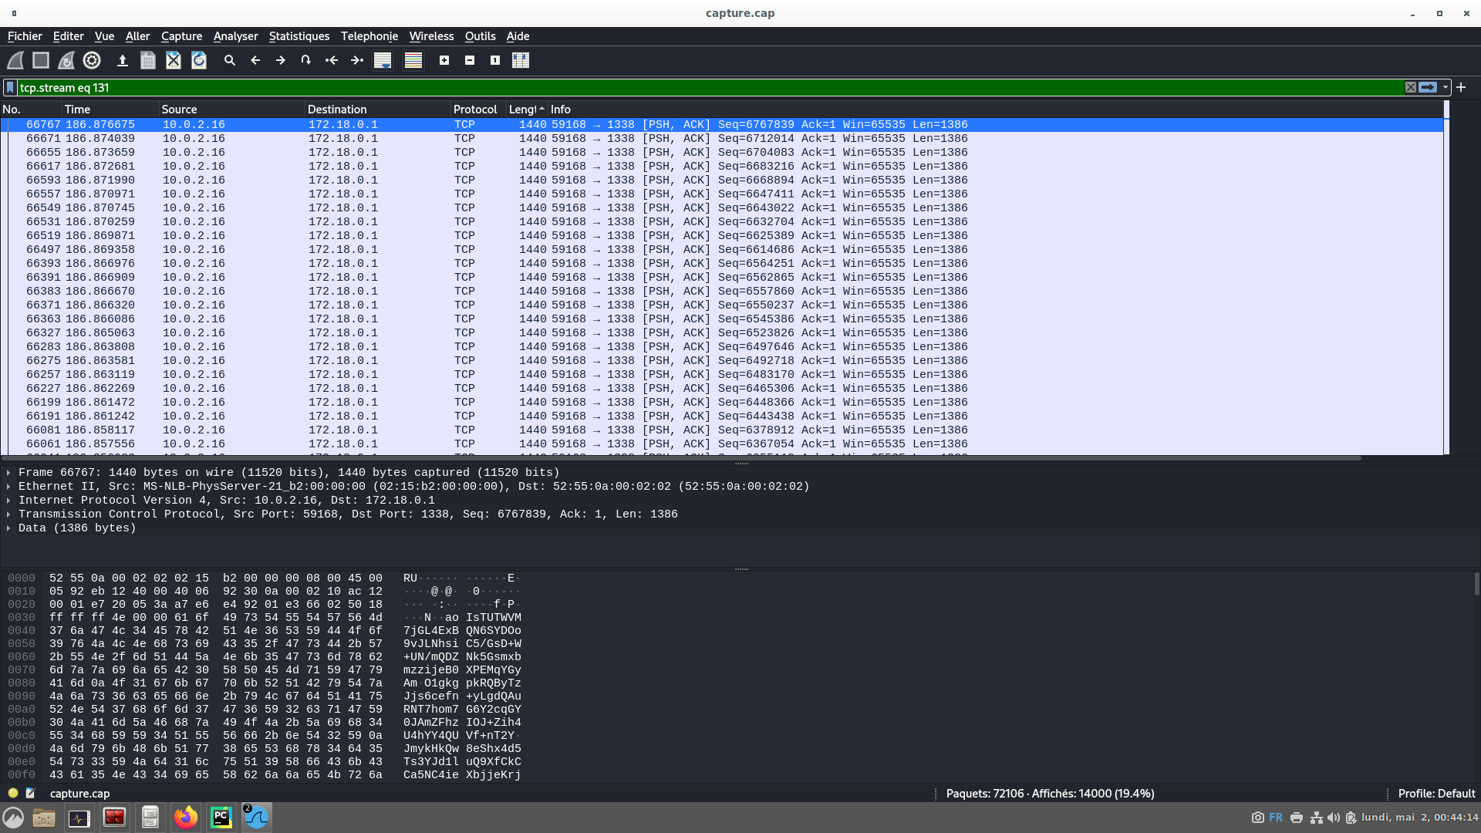Open the Aller menu
The height and width of the screenshot is (833, 1481).
tap(137, 36)
